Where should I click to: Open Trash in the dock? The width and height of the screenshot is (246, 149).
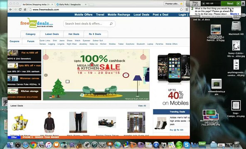point(236,144)
